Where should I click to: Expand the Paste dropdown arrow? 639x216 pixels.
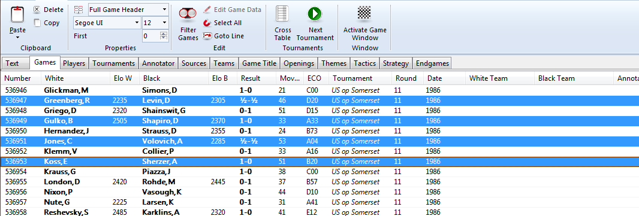(x=17, y=38)
